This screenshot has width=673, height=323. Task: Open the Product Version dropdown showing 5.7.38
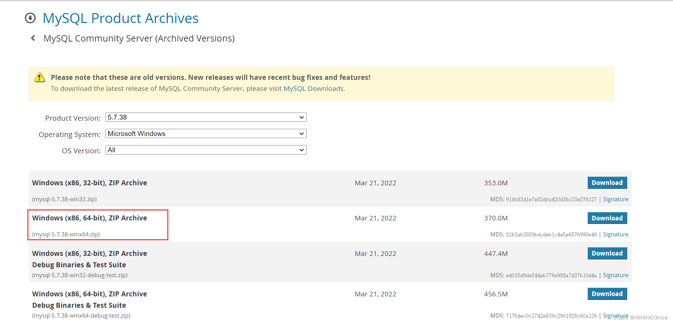[206, 117]
